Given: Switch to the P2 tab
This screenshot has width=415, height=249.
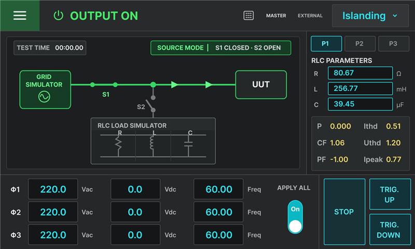Looking at the screenshot, I should coord(359,44).
